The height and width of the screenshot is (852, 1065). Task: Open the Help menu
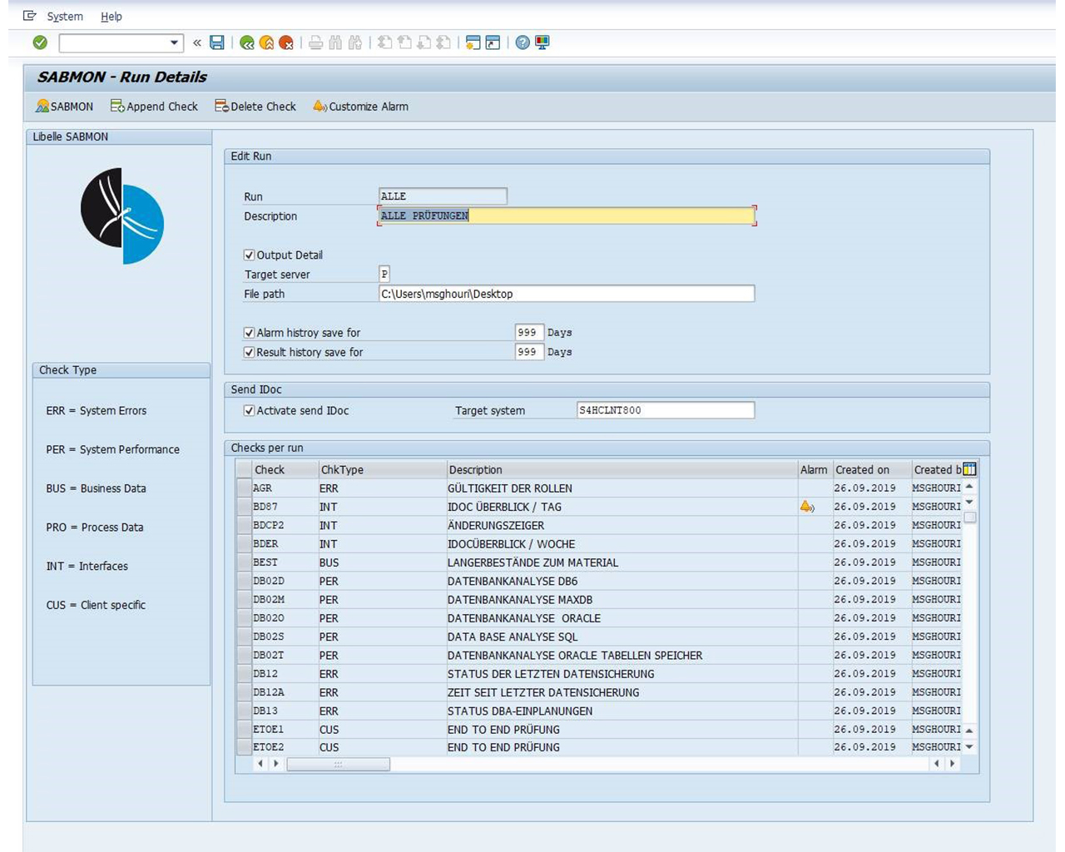pos(111,17)
